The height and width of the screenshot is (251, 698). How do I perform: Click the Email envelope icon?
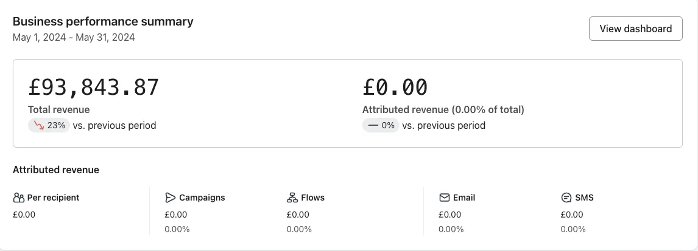pos(444,198)
